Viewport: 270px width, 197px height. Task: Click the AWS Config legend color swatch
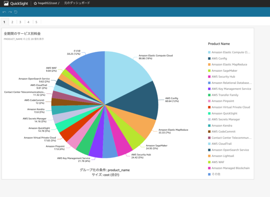pos(209,59)
